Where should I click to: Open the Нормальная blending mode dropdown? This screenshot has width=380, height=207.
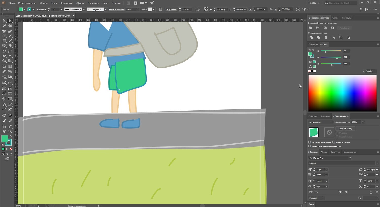coord(321,122)
